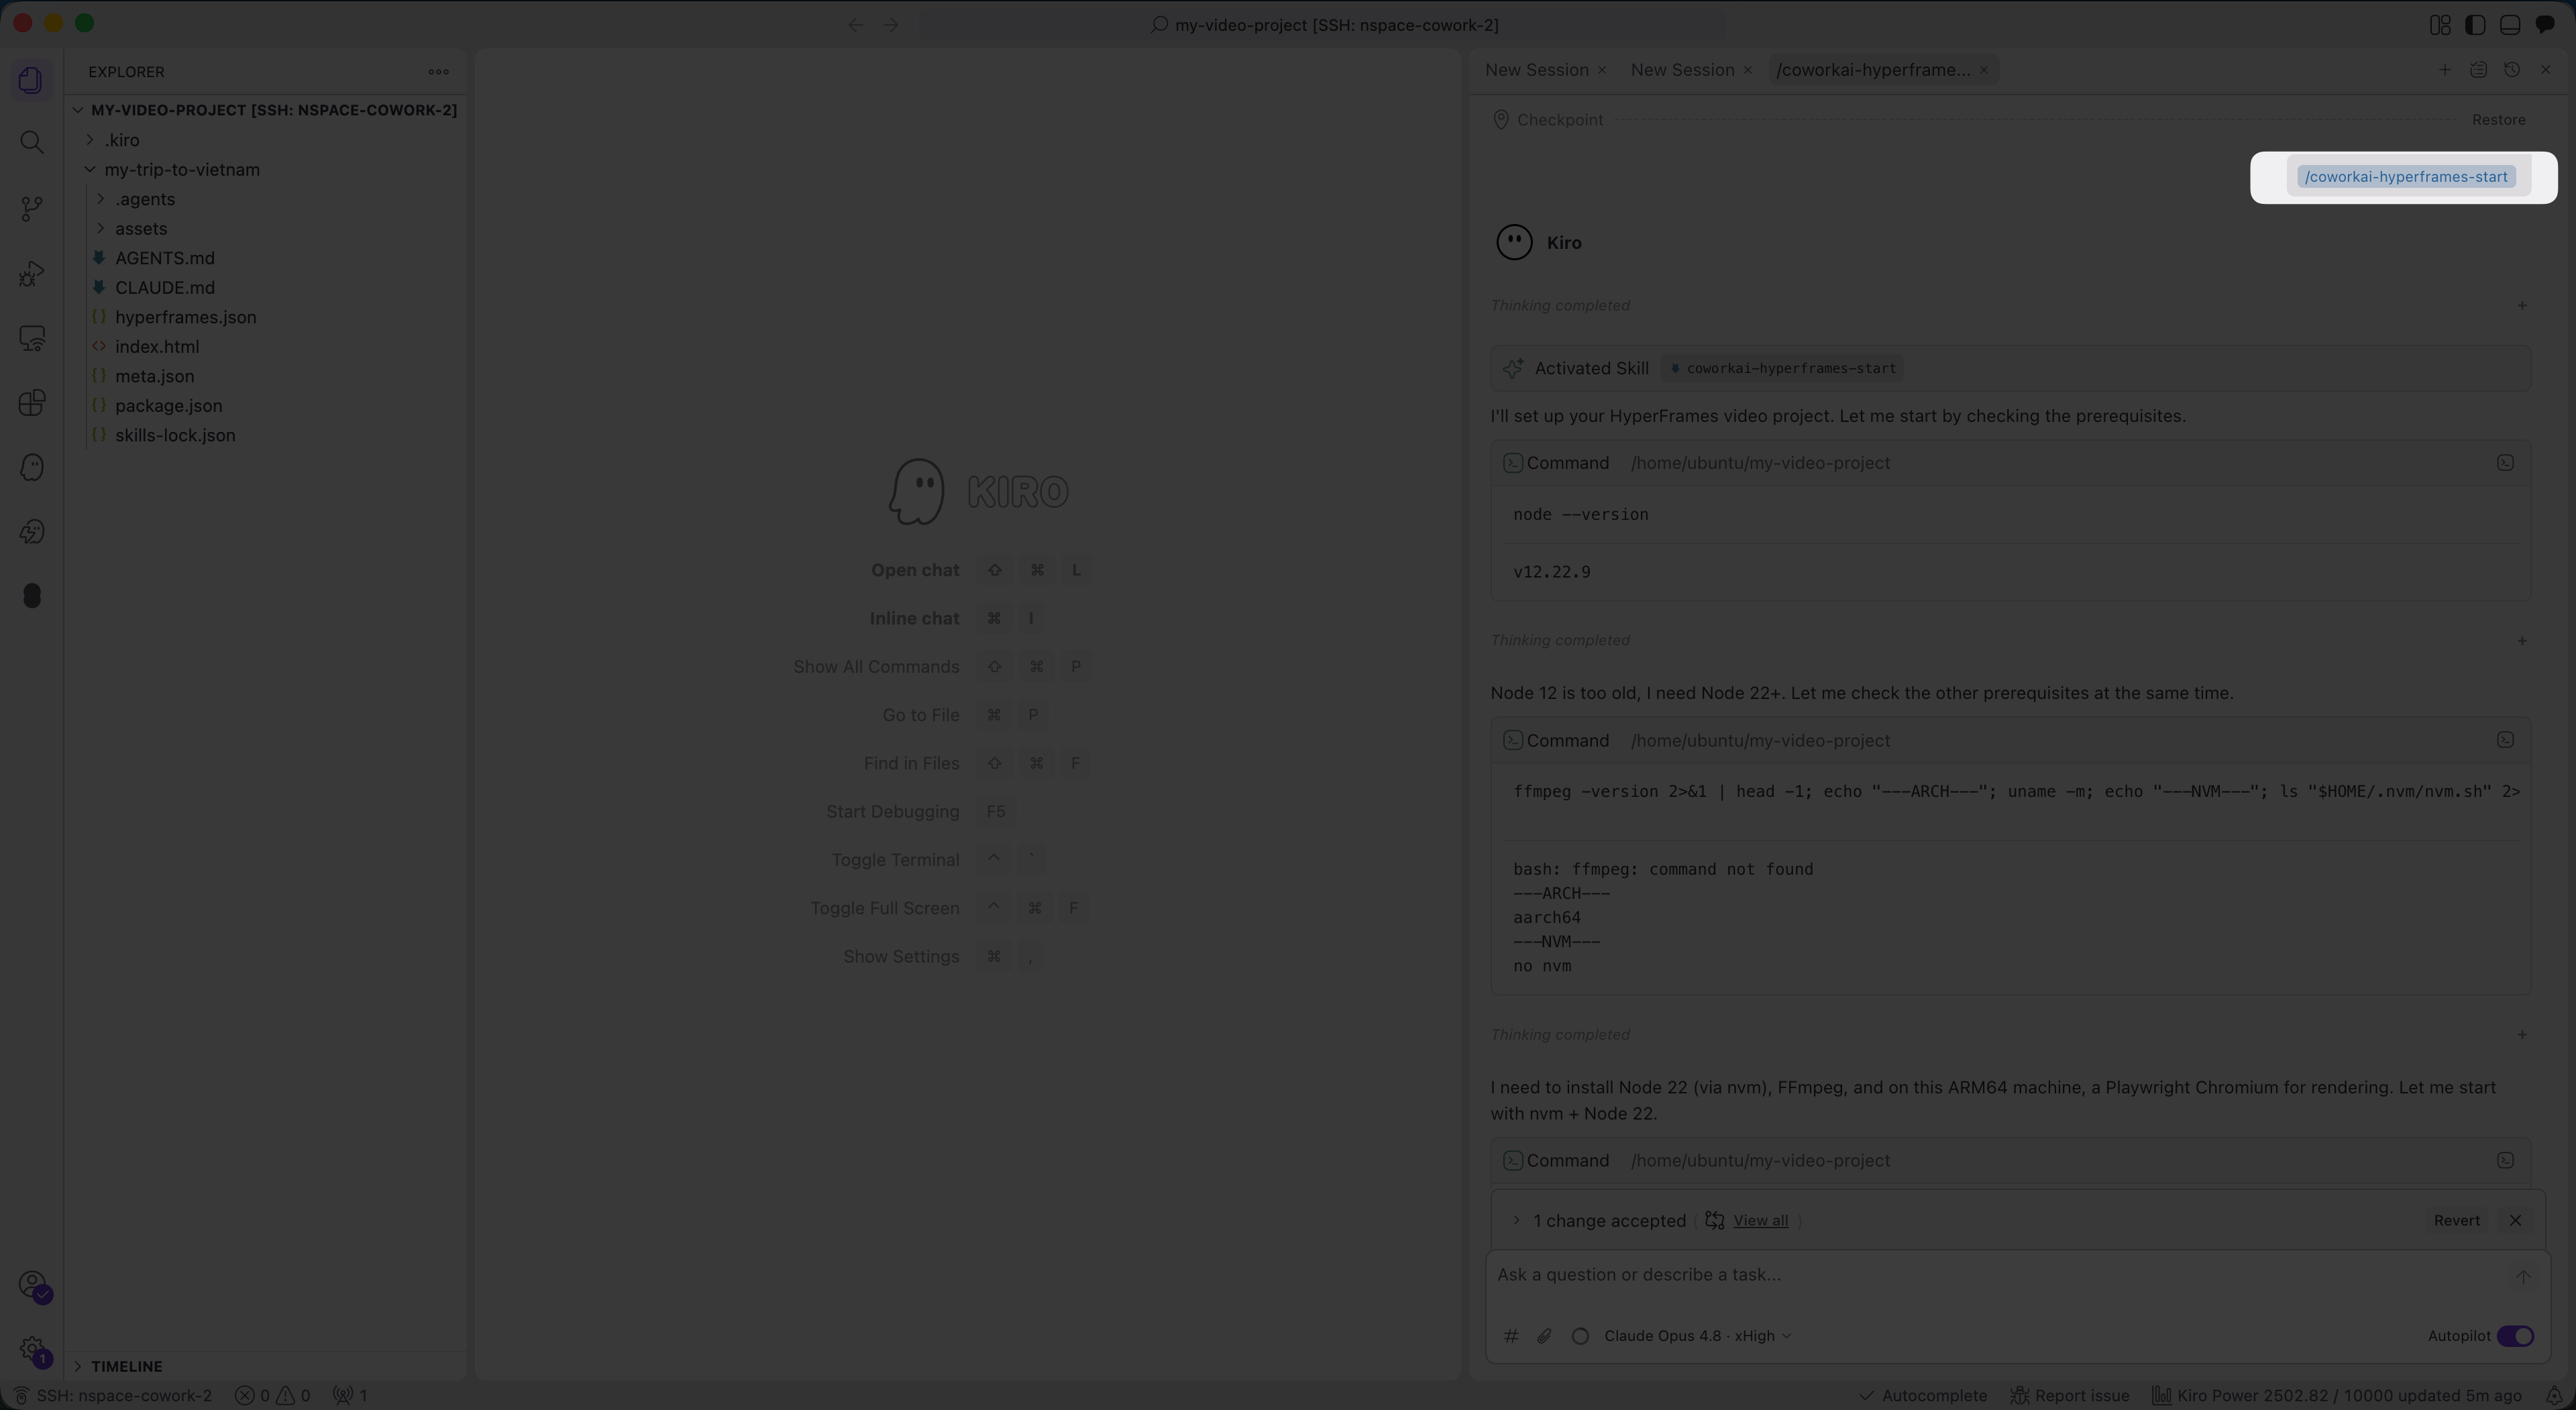This screenshot has width=2576, height=1410.
Task: Select the /coworkai-hyperframe... chat tab
Action: tap(1873, 70)
